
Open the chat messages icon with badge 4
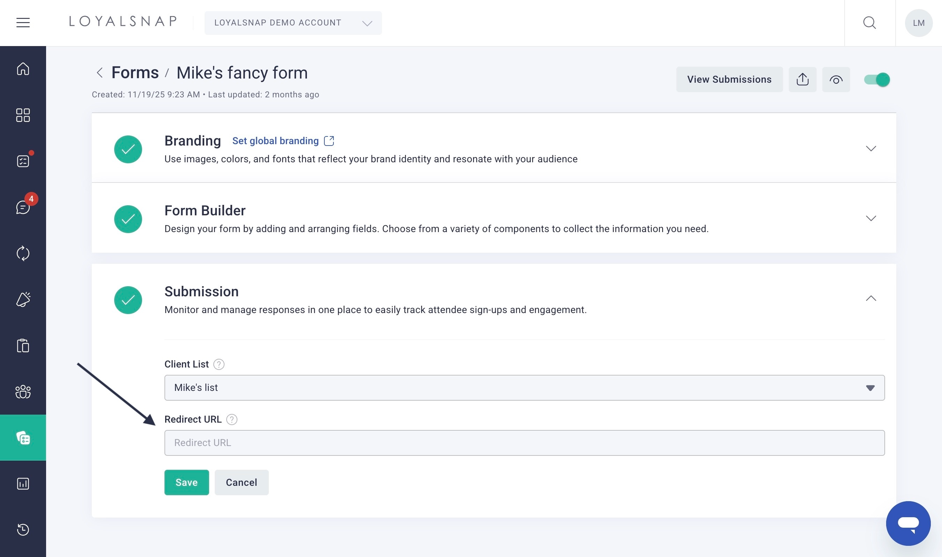23,207
